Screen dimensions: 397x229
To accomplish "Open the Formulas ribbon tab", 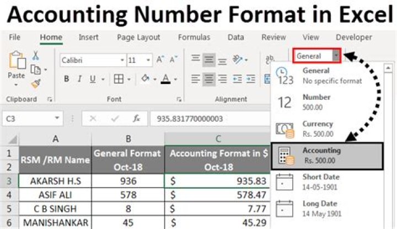I will pos(194,38).
